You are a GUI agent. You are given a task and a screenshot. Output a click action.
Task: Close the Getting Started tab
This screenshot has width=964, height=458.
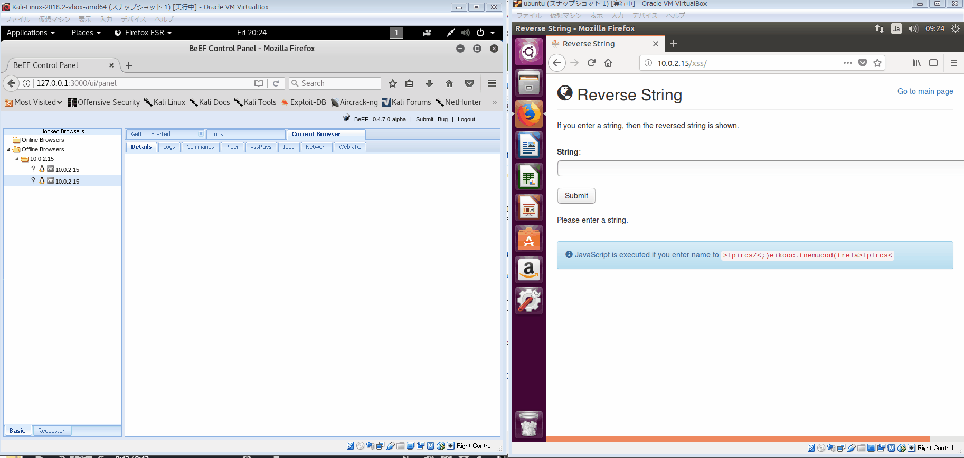pyautogui.click(x=201, y=134)
